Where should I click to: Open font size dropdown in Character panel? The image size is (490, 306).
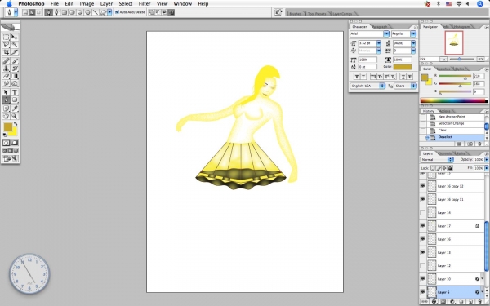(379, 43)
